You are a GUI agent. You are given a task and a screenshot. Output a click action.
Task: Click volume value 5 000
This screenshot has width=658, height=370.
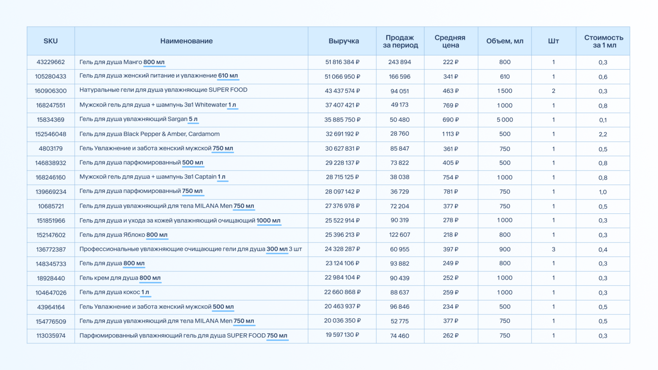(504, 120)
